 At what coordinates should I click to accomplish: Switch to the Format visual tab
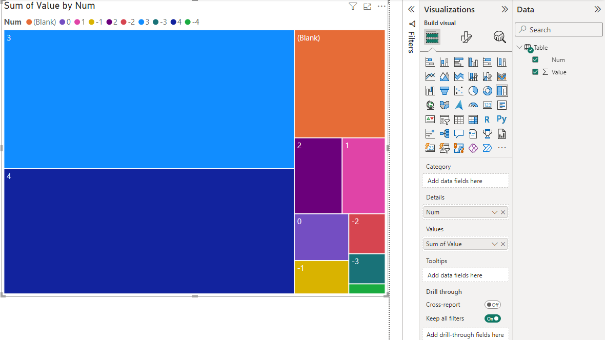tap(466, 37)
